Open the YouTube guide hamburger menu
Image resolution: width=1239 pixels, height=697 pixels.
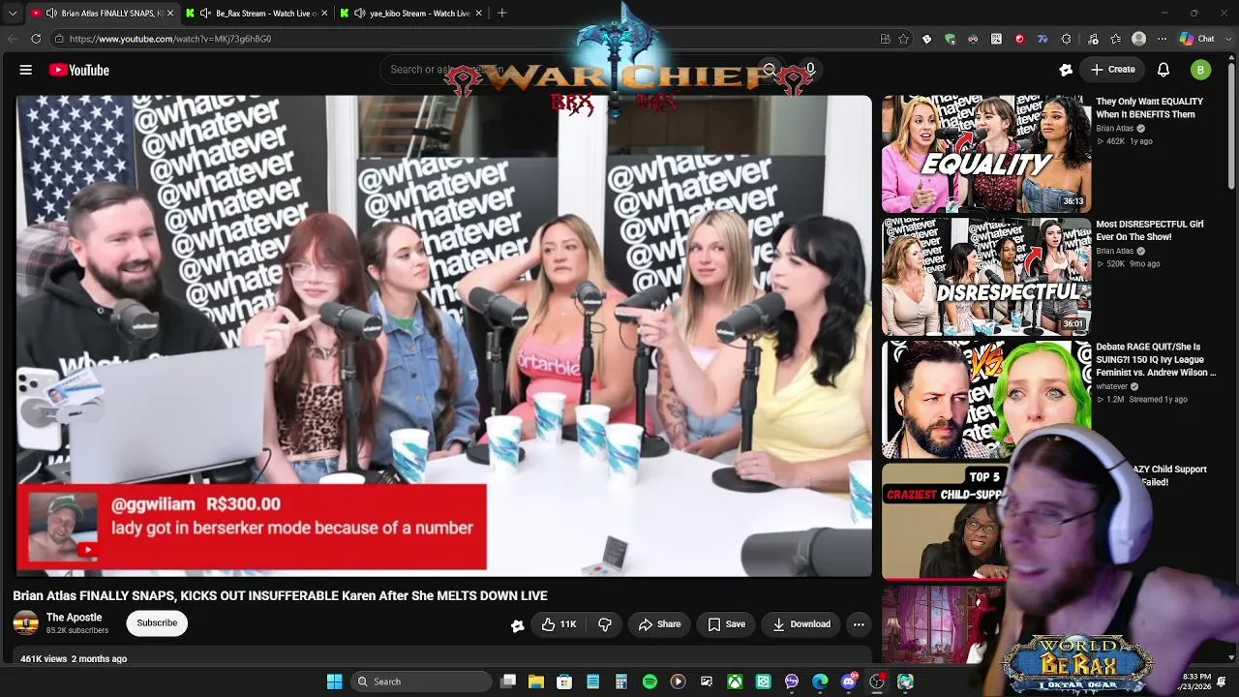[26, 70]
